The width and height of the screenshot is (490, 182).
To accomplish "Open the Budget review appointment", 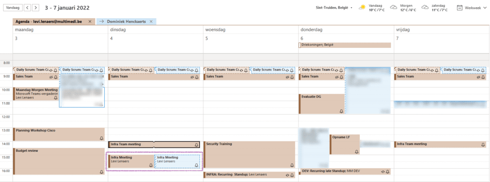I will click(x=59, y=161).
